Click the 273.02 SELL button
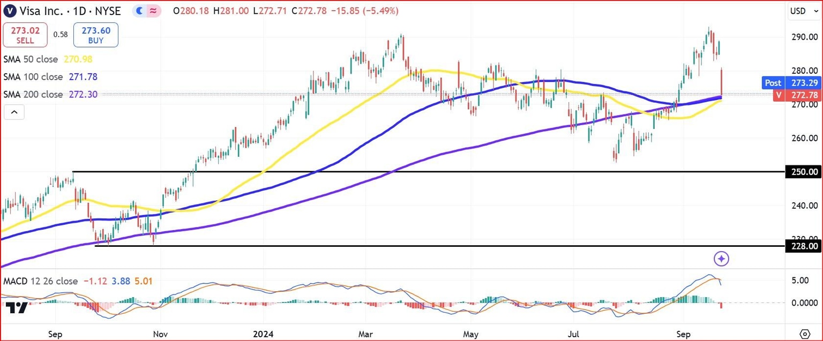 (25, 35)
